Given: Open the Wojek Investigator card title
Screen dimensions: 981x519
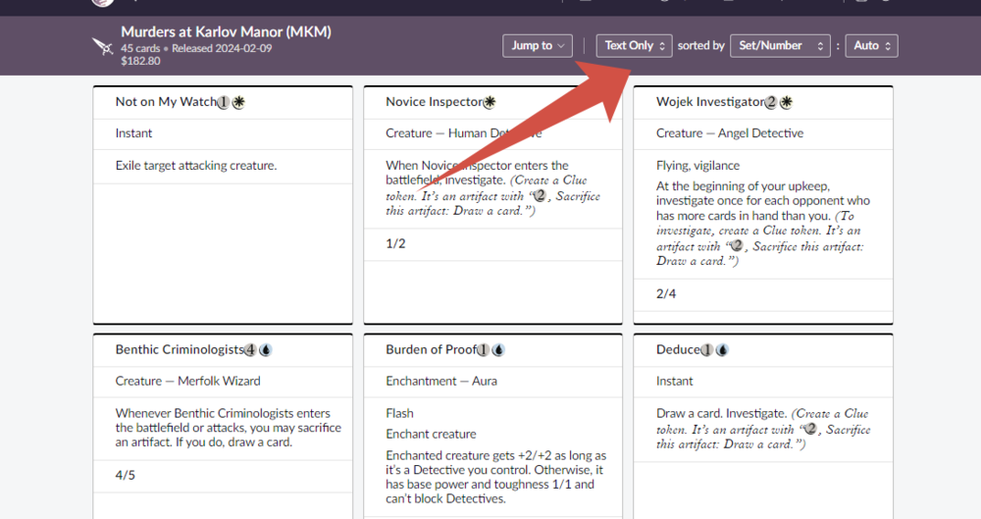Looking at the screenshot, I should click(x=709, y=102).
